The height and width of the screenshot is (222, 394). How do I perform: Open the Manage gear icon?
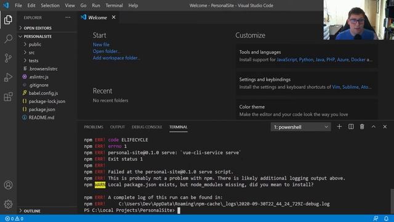click(x=8, y=204)
